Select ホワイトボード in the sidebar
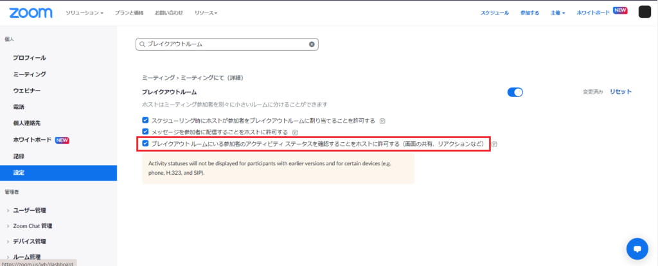Viewport: 658px width, 266px height. [32, 139]
